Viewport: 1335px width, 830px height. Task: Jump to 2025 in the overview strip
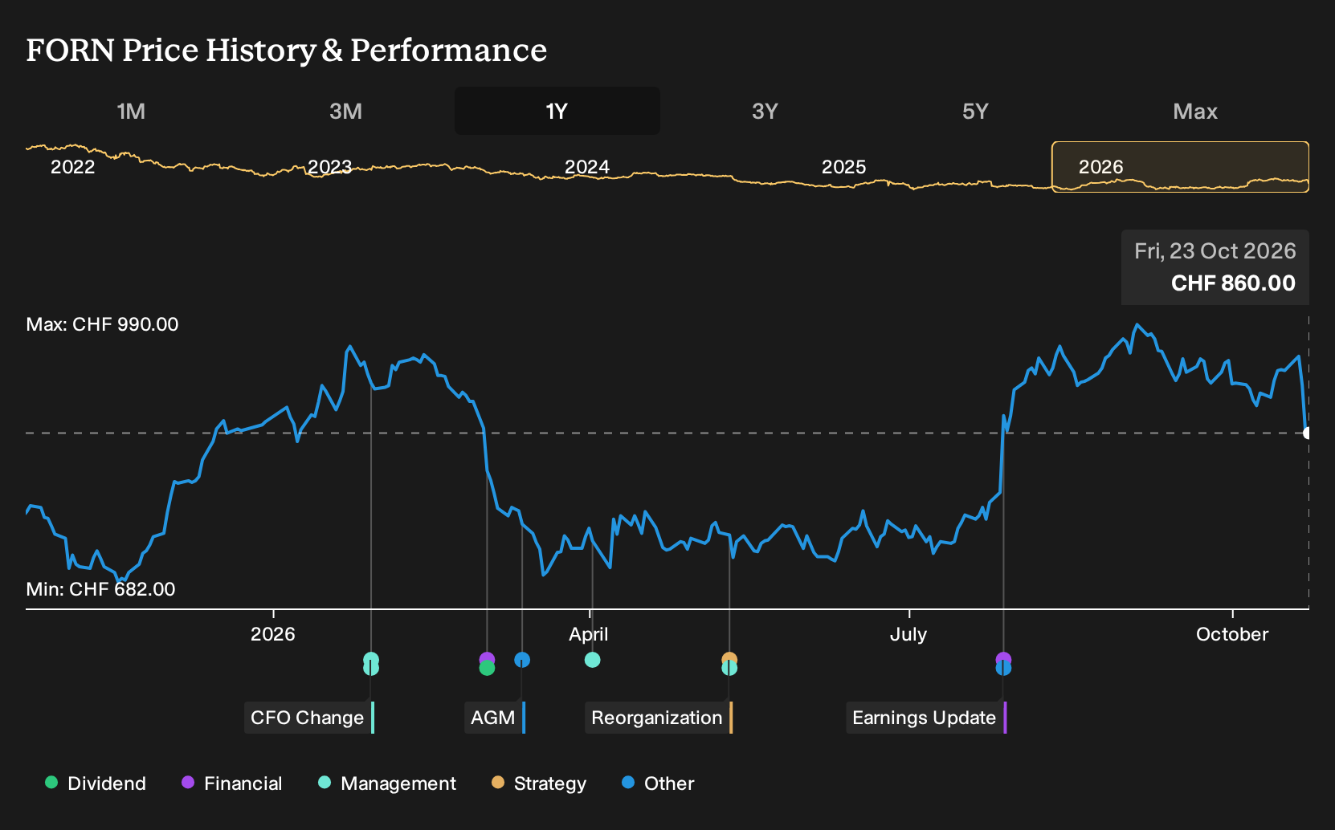844,167
